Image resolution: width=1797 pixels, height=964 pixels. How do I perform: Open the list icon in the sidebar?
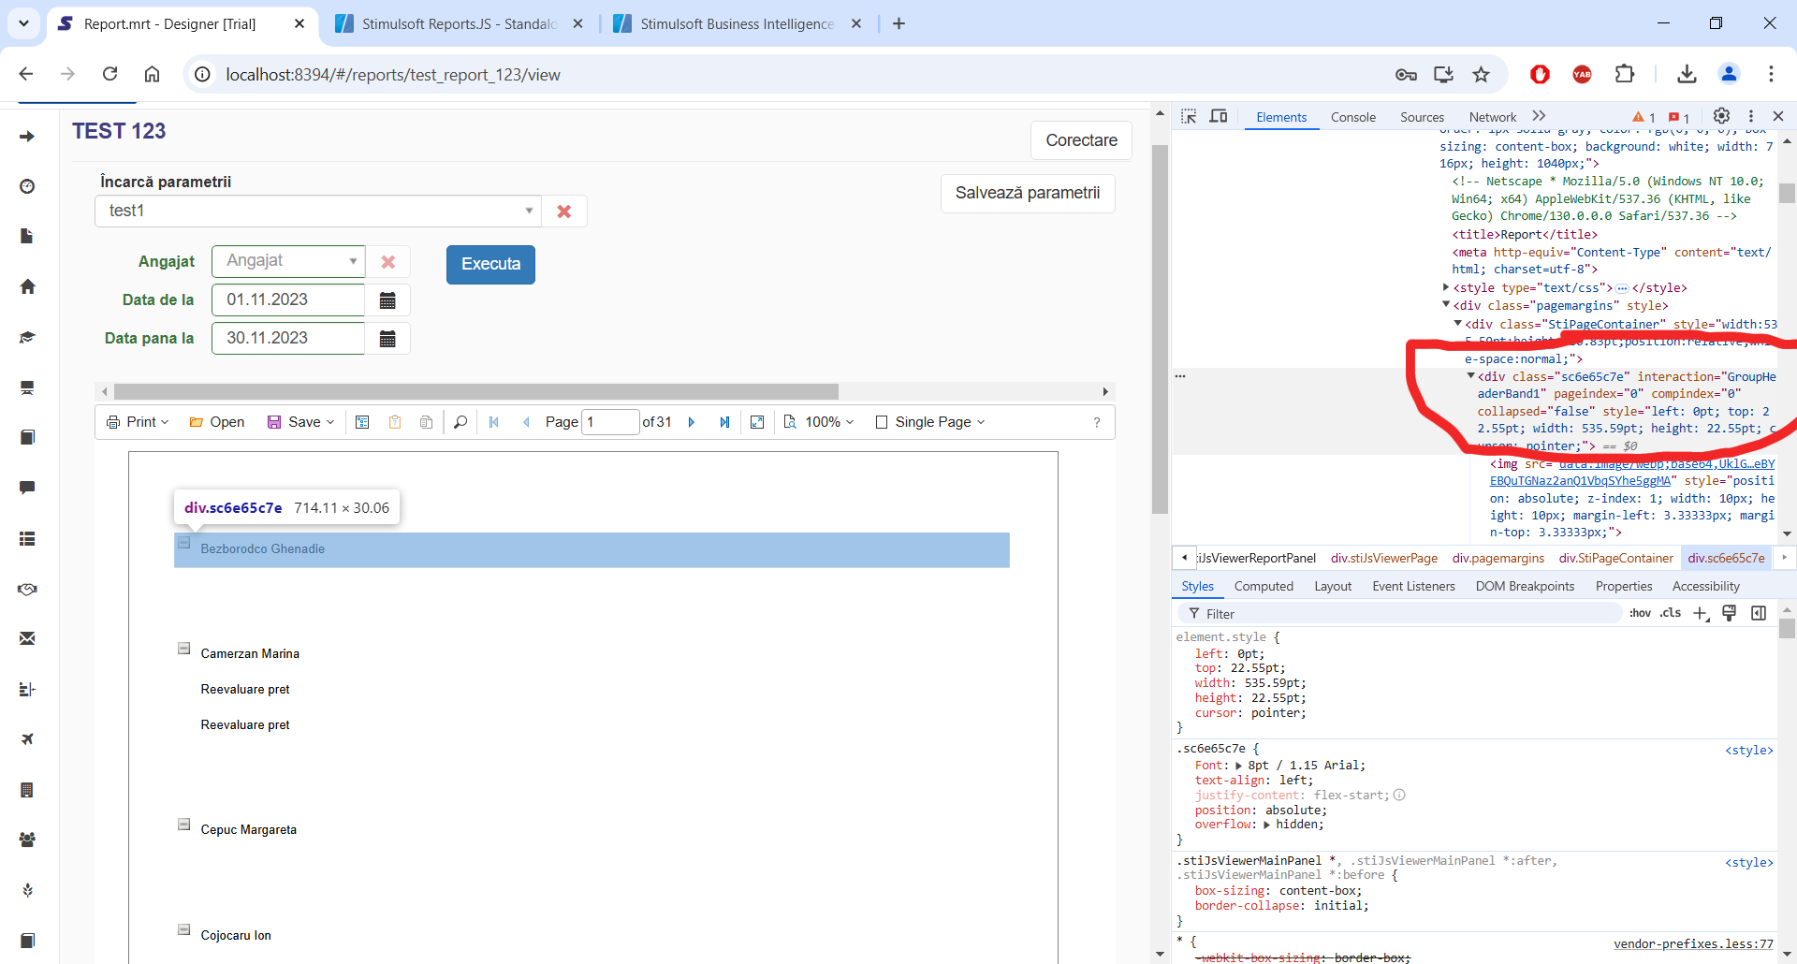click(27, 538)
